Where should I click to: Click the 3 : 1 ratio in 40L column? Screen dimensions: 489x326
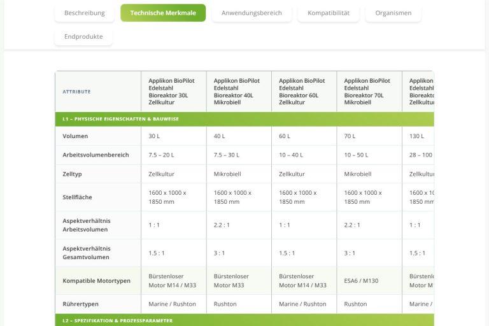(x=239, y=253)
